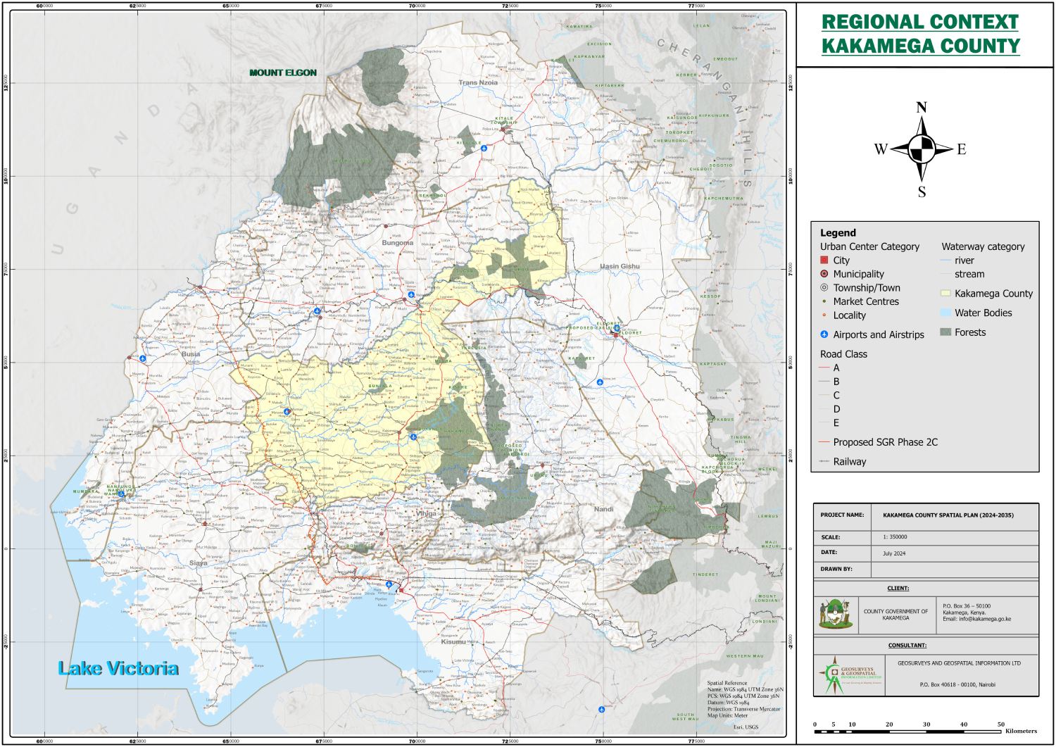Click the Forests green legend swatch

tap(945, 332)
